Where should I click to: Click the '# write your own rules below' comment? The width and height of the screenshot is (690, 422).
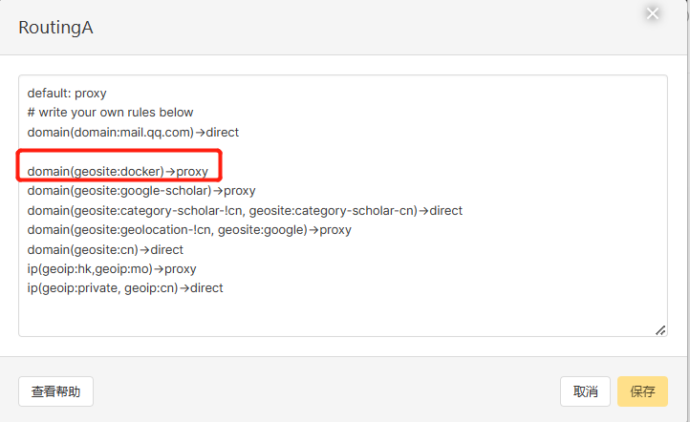pos(110,113)
